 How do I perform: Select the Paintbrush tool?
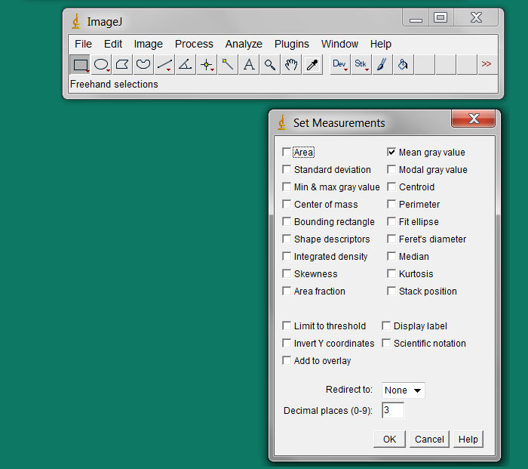click(x=382, y=64)
